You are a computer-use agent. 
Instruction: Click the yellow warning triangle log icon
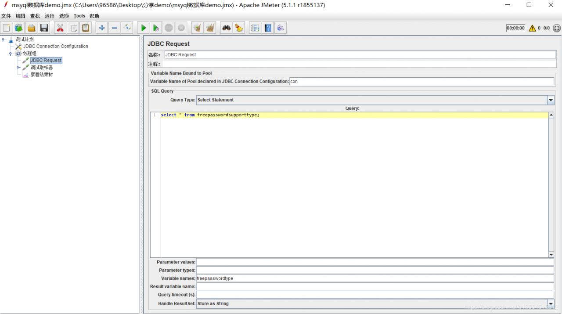click(x=532, y=28)
